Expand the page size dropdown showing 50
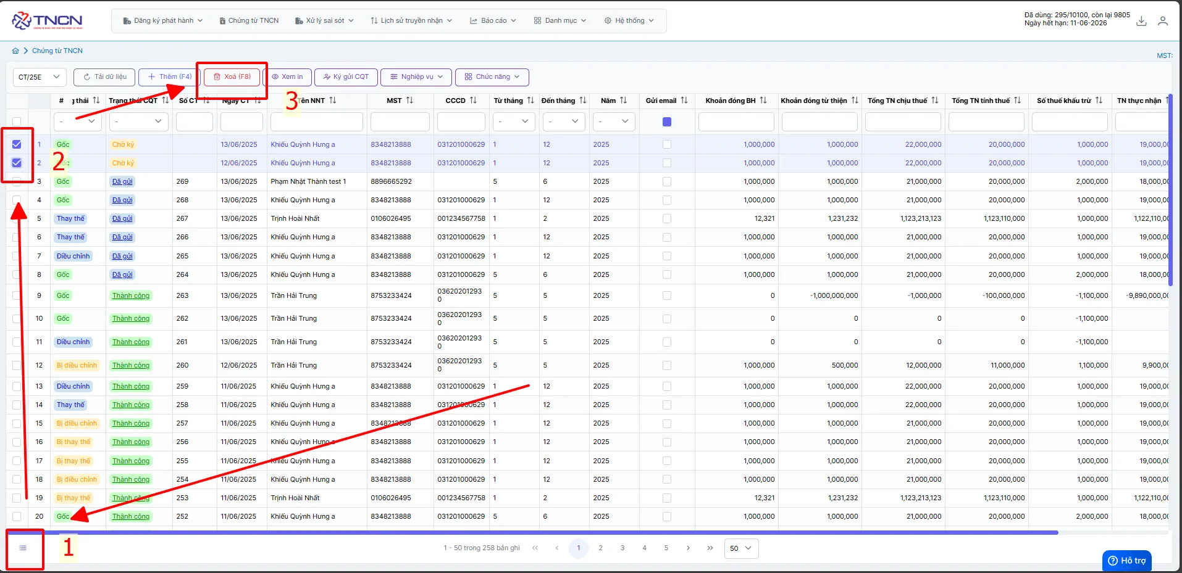The image size is (1182, 573). pos(741,548)
